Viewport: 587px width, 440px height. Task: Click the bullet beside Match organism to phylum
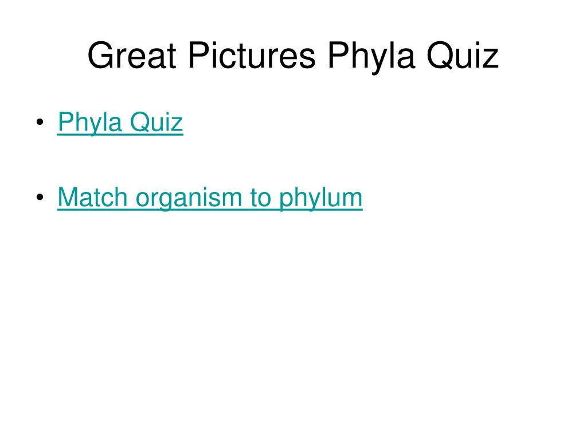tap(40, 197)
